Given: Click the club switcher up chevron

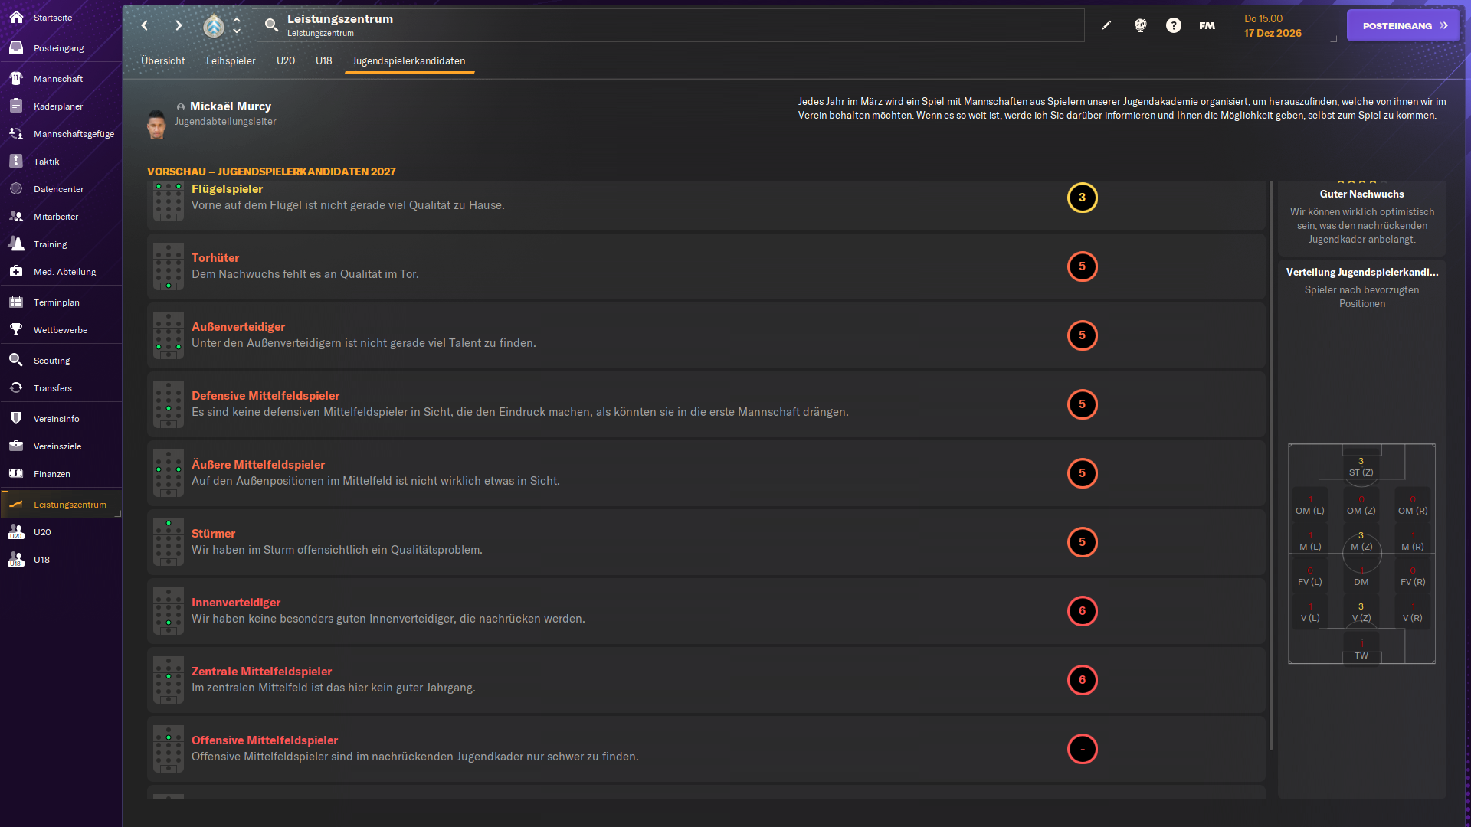Looking at the screenshot, I should click(237, 19).
